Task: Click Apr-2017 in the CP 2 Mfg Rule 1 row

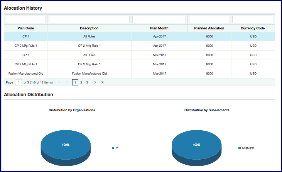Action: pos(160,46)
